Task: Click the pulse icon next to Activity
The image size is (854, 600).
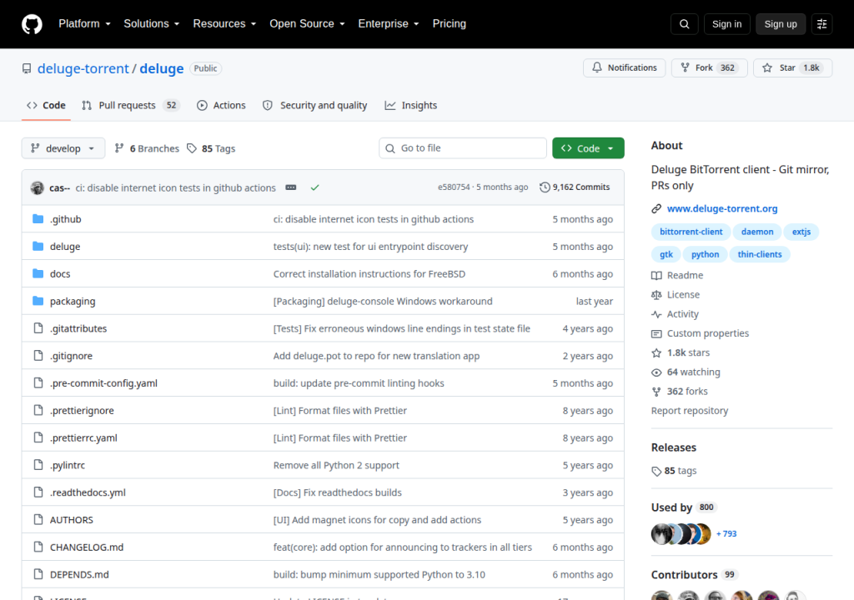Action: click(656, 314)
